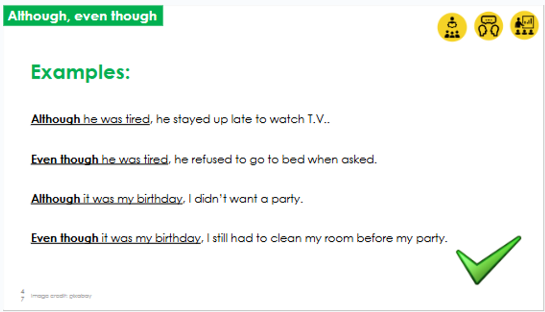The width and height of the screenshot is (545, 312).
Task: Click 'Although he was tired' underlined clause
Action: (90, 119)
